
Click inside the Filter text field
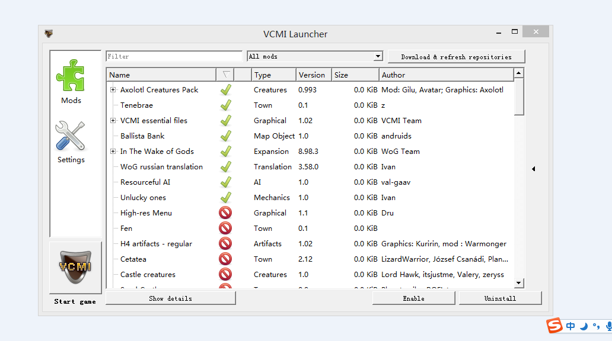[x=174, y=56]
